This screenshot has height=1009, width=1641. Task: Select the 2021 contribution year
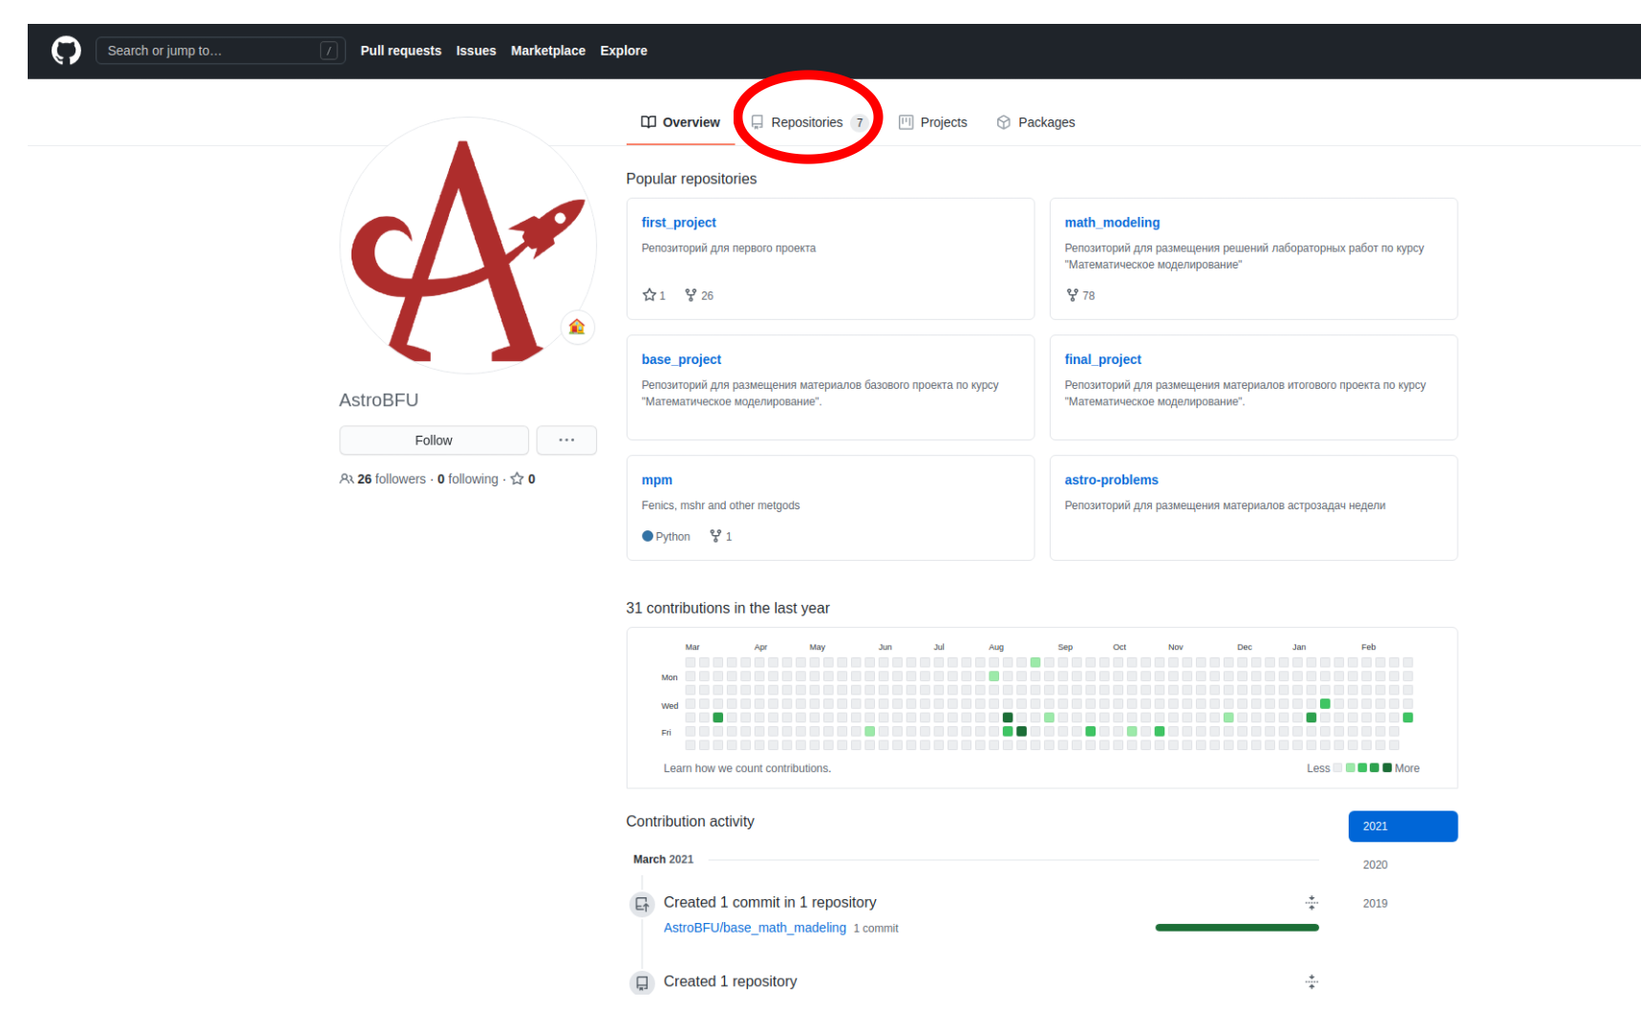(1402, 827)
